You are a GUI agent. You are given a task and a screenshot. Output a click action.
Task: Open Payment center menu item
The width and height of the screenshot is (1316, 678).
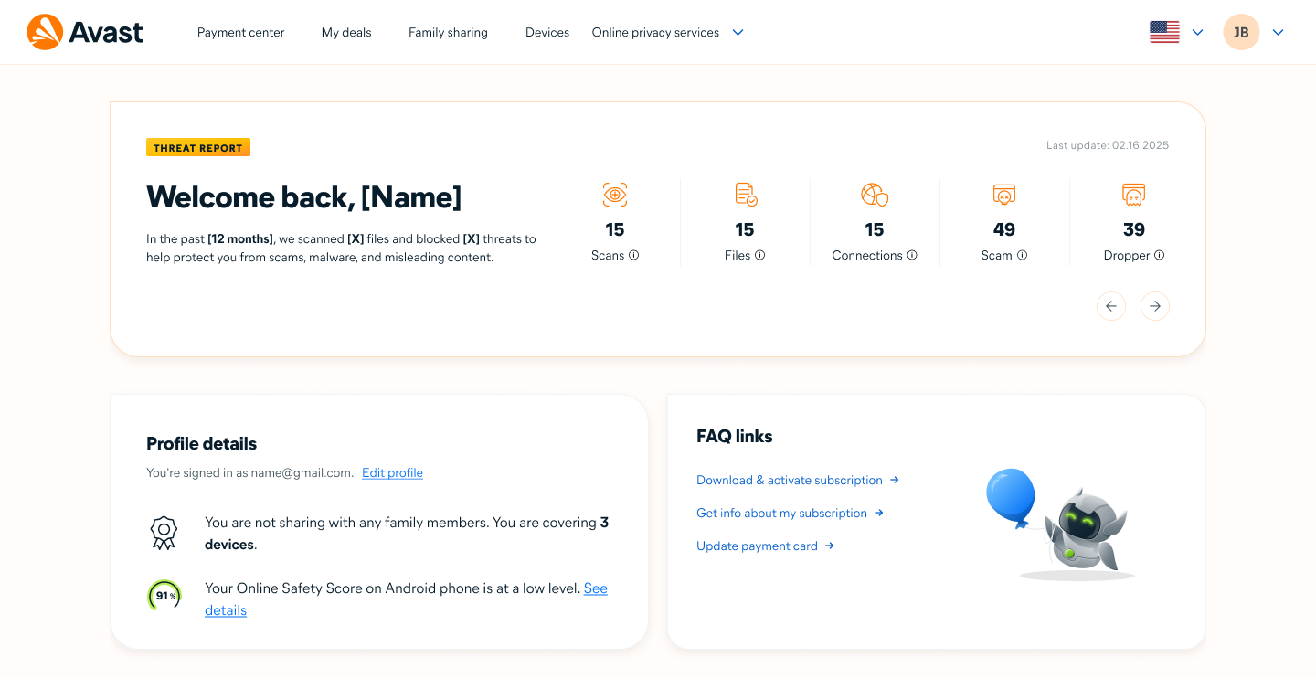pyautogui.click(x=241, y=32)
